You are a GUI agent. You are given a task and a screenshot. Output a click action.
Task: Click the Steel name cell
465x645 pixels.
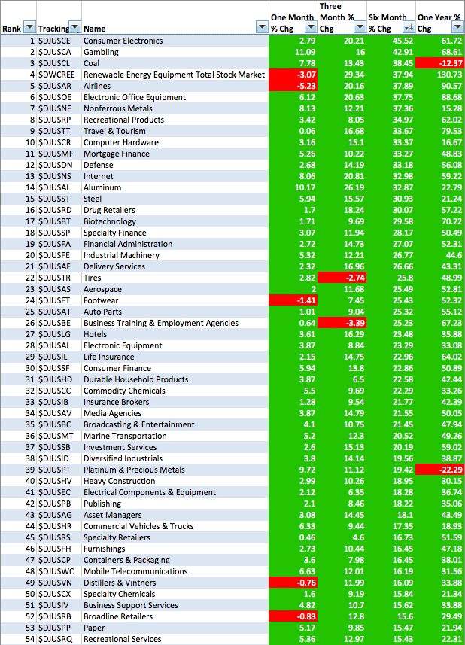coord(175,199)
